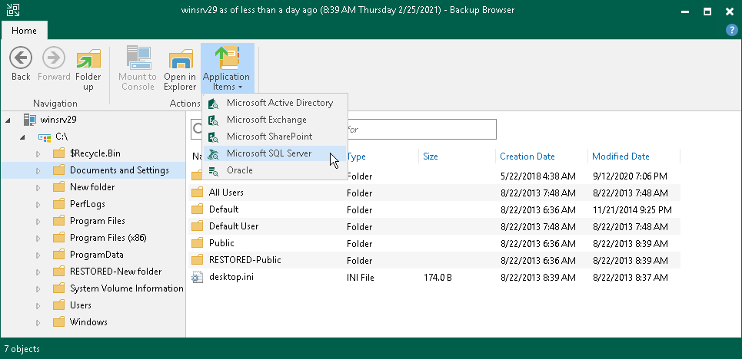Click the Oracle icon in dropdown
Screen dimensions: 742x359
tap(213, 170)
